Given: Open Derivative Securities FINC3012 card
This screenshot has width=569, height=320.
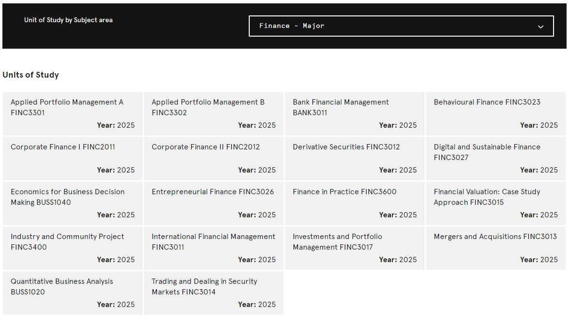Looking at the screenshot, I should coord(355,159).
